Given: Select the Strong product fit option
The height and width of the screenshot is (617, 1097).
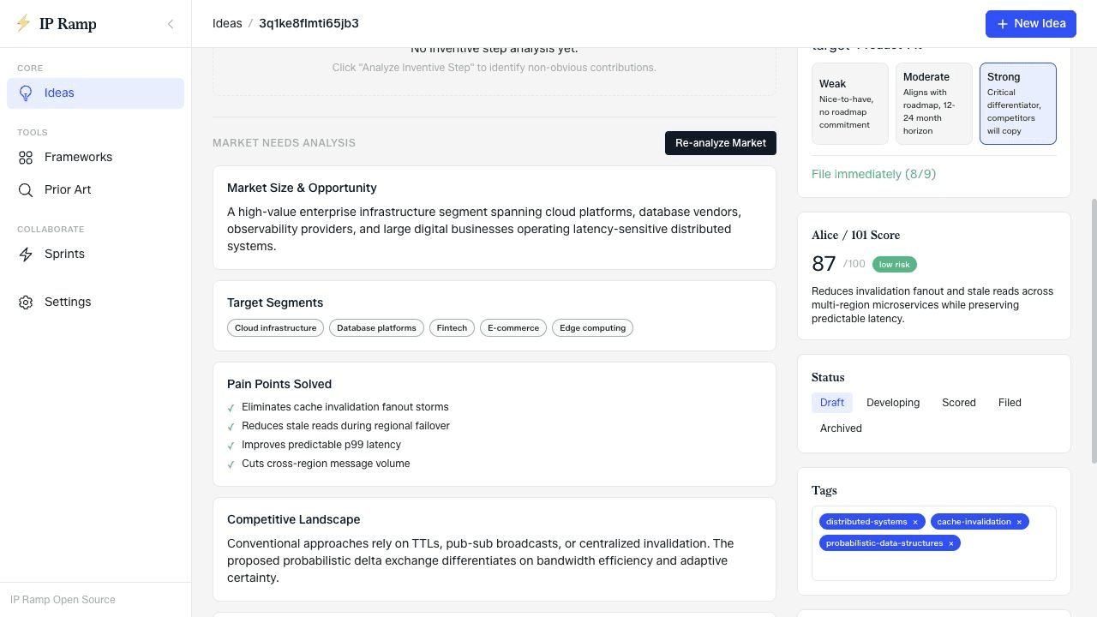Looking at the screenshot, I should (1018, 104).
